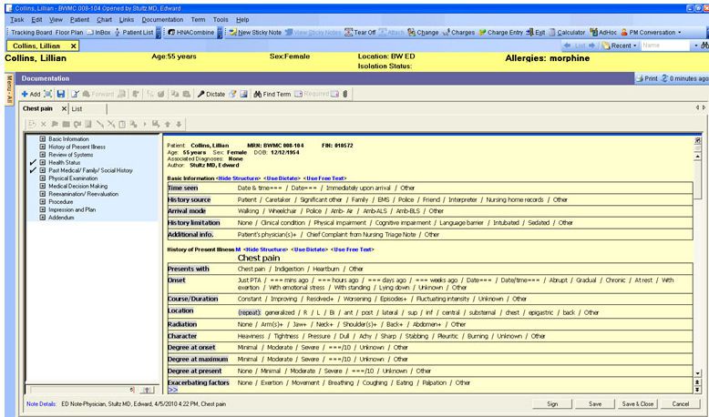Expand the Basic Information tree node
This screenshot has height=417, width=709.
[43, 139]
